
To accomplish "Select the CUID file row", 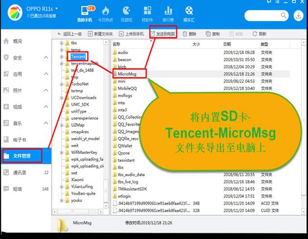I will coord(200,211).
